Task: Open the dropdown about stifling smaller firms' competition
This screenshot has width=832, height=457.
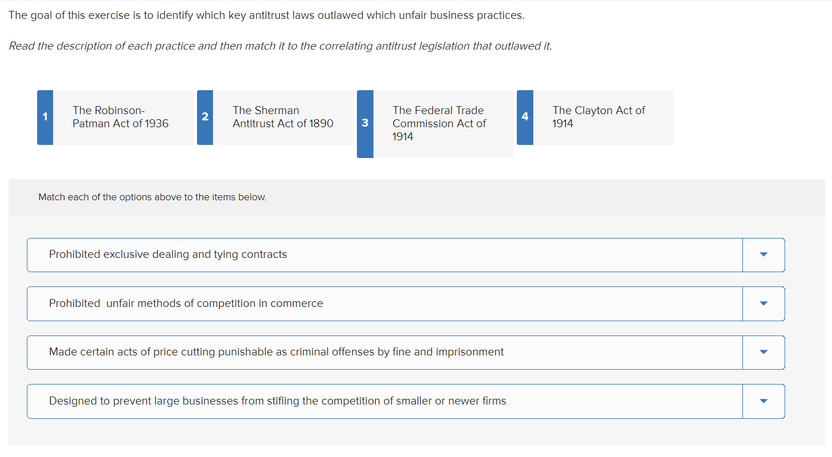Action: coord(763,401)
